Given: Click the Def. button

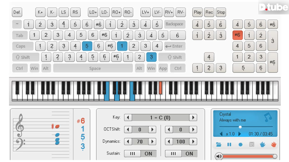Looking at the screenshot, I should click(17, 12).
